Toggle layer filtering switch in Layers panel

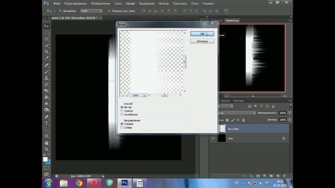pos(291,105)
